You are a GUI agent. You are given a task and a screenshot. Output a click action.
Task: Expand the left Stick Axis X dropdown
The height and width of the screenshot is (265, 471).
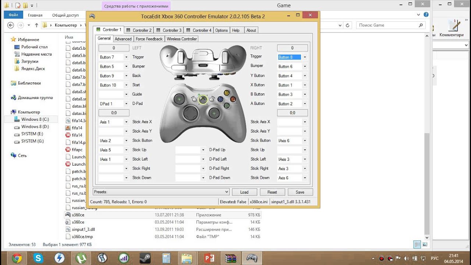pos(126,122)
